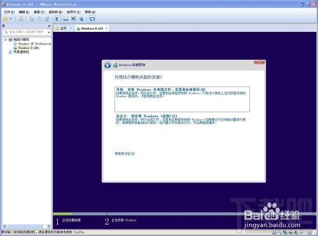Collapse the 我的计算机 tree node
This screenshot has height=236, width=318.
[x=6, y=39]
